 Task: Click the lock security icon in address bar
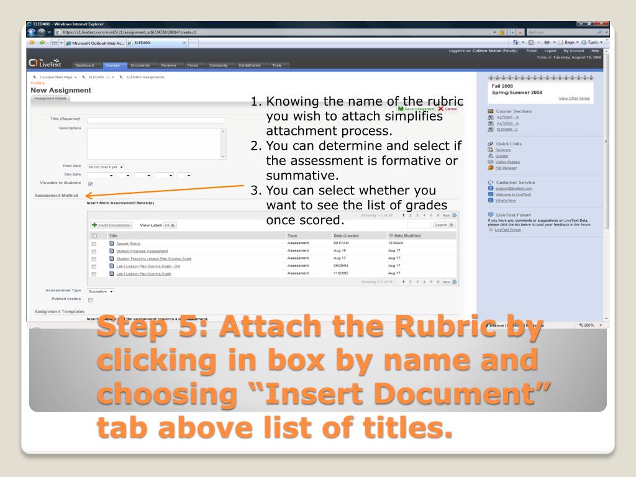click(502, 32)
